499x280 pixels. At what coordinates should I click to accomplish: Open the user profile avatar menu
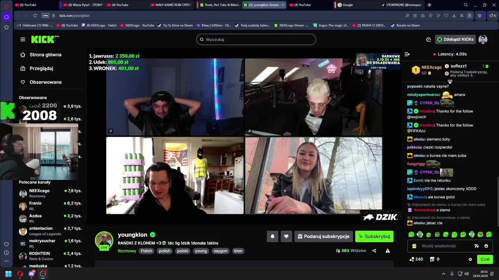(x=483, y=39)
